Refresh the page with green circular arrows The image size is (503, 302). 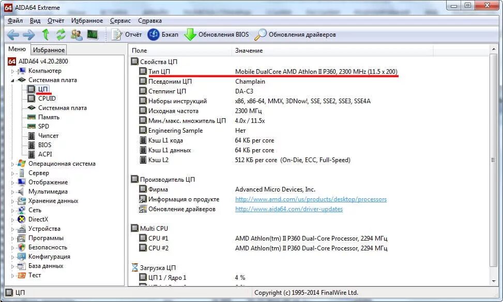coord(61,34)
